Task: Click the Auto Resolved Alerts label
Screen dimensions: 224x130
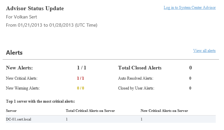Action: [x=136, y=78]
